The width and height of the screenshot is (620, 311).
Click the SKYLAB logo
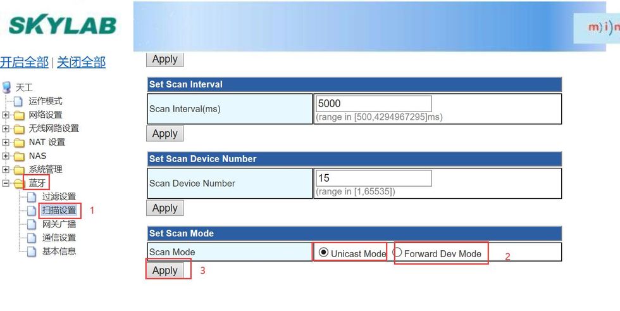[x=62, y=25]
